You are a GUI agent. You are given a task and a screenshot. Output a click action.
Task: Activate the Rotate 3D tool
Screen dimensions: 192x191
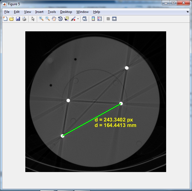(x=60, y=19)
